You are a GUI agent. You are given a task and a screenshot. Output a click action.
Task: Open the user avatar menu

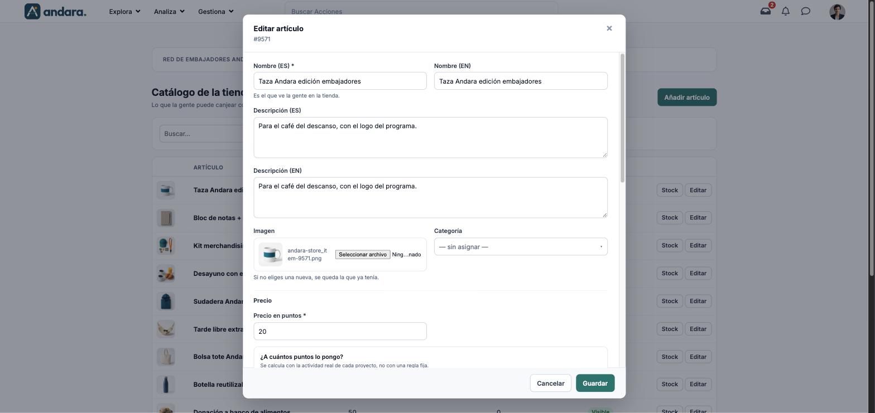[837, 12]
